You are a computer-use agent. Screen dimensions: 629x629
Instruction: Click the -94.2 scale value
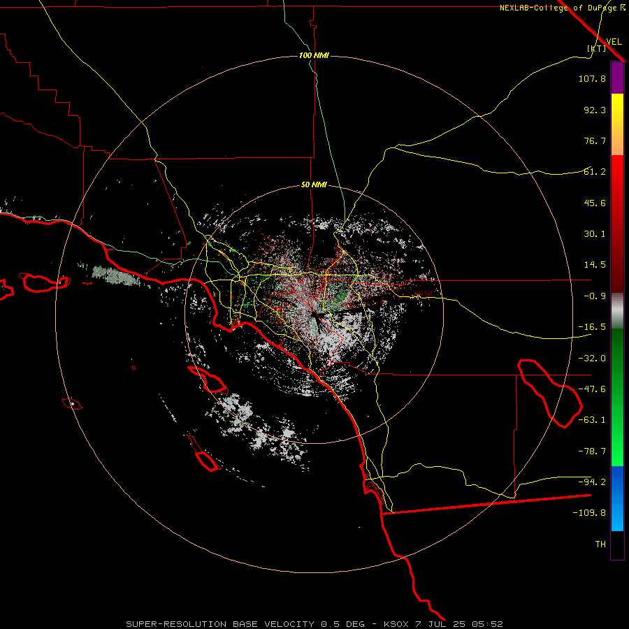point(592,482)
